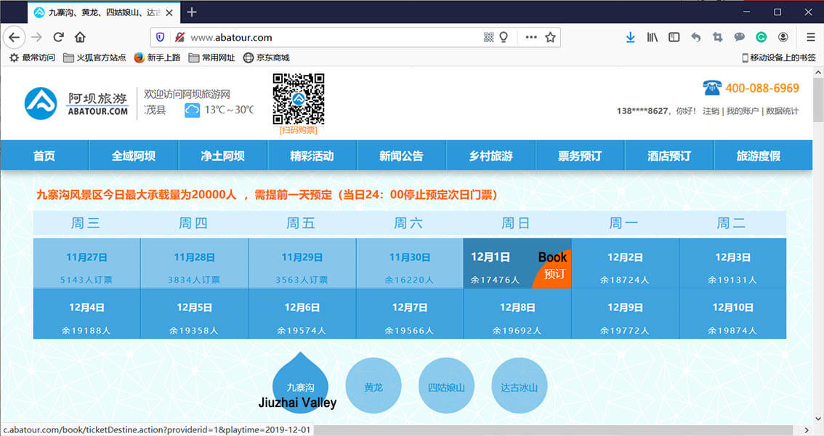The width and height of the screenshot is (824, 436).
Task: Click the horizontal scrollbar right arrow
Action: 807,430
